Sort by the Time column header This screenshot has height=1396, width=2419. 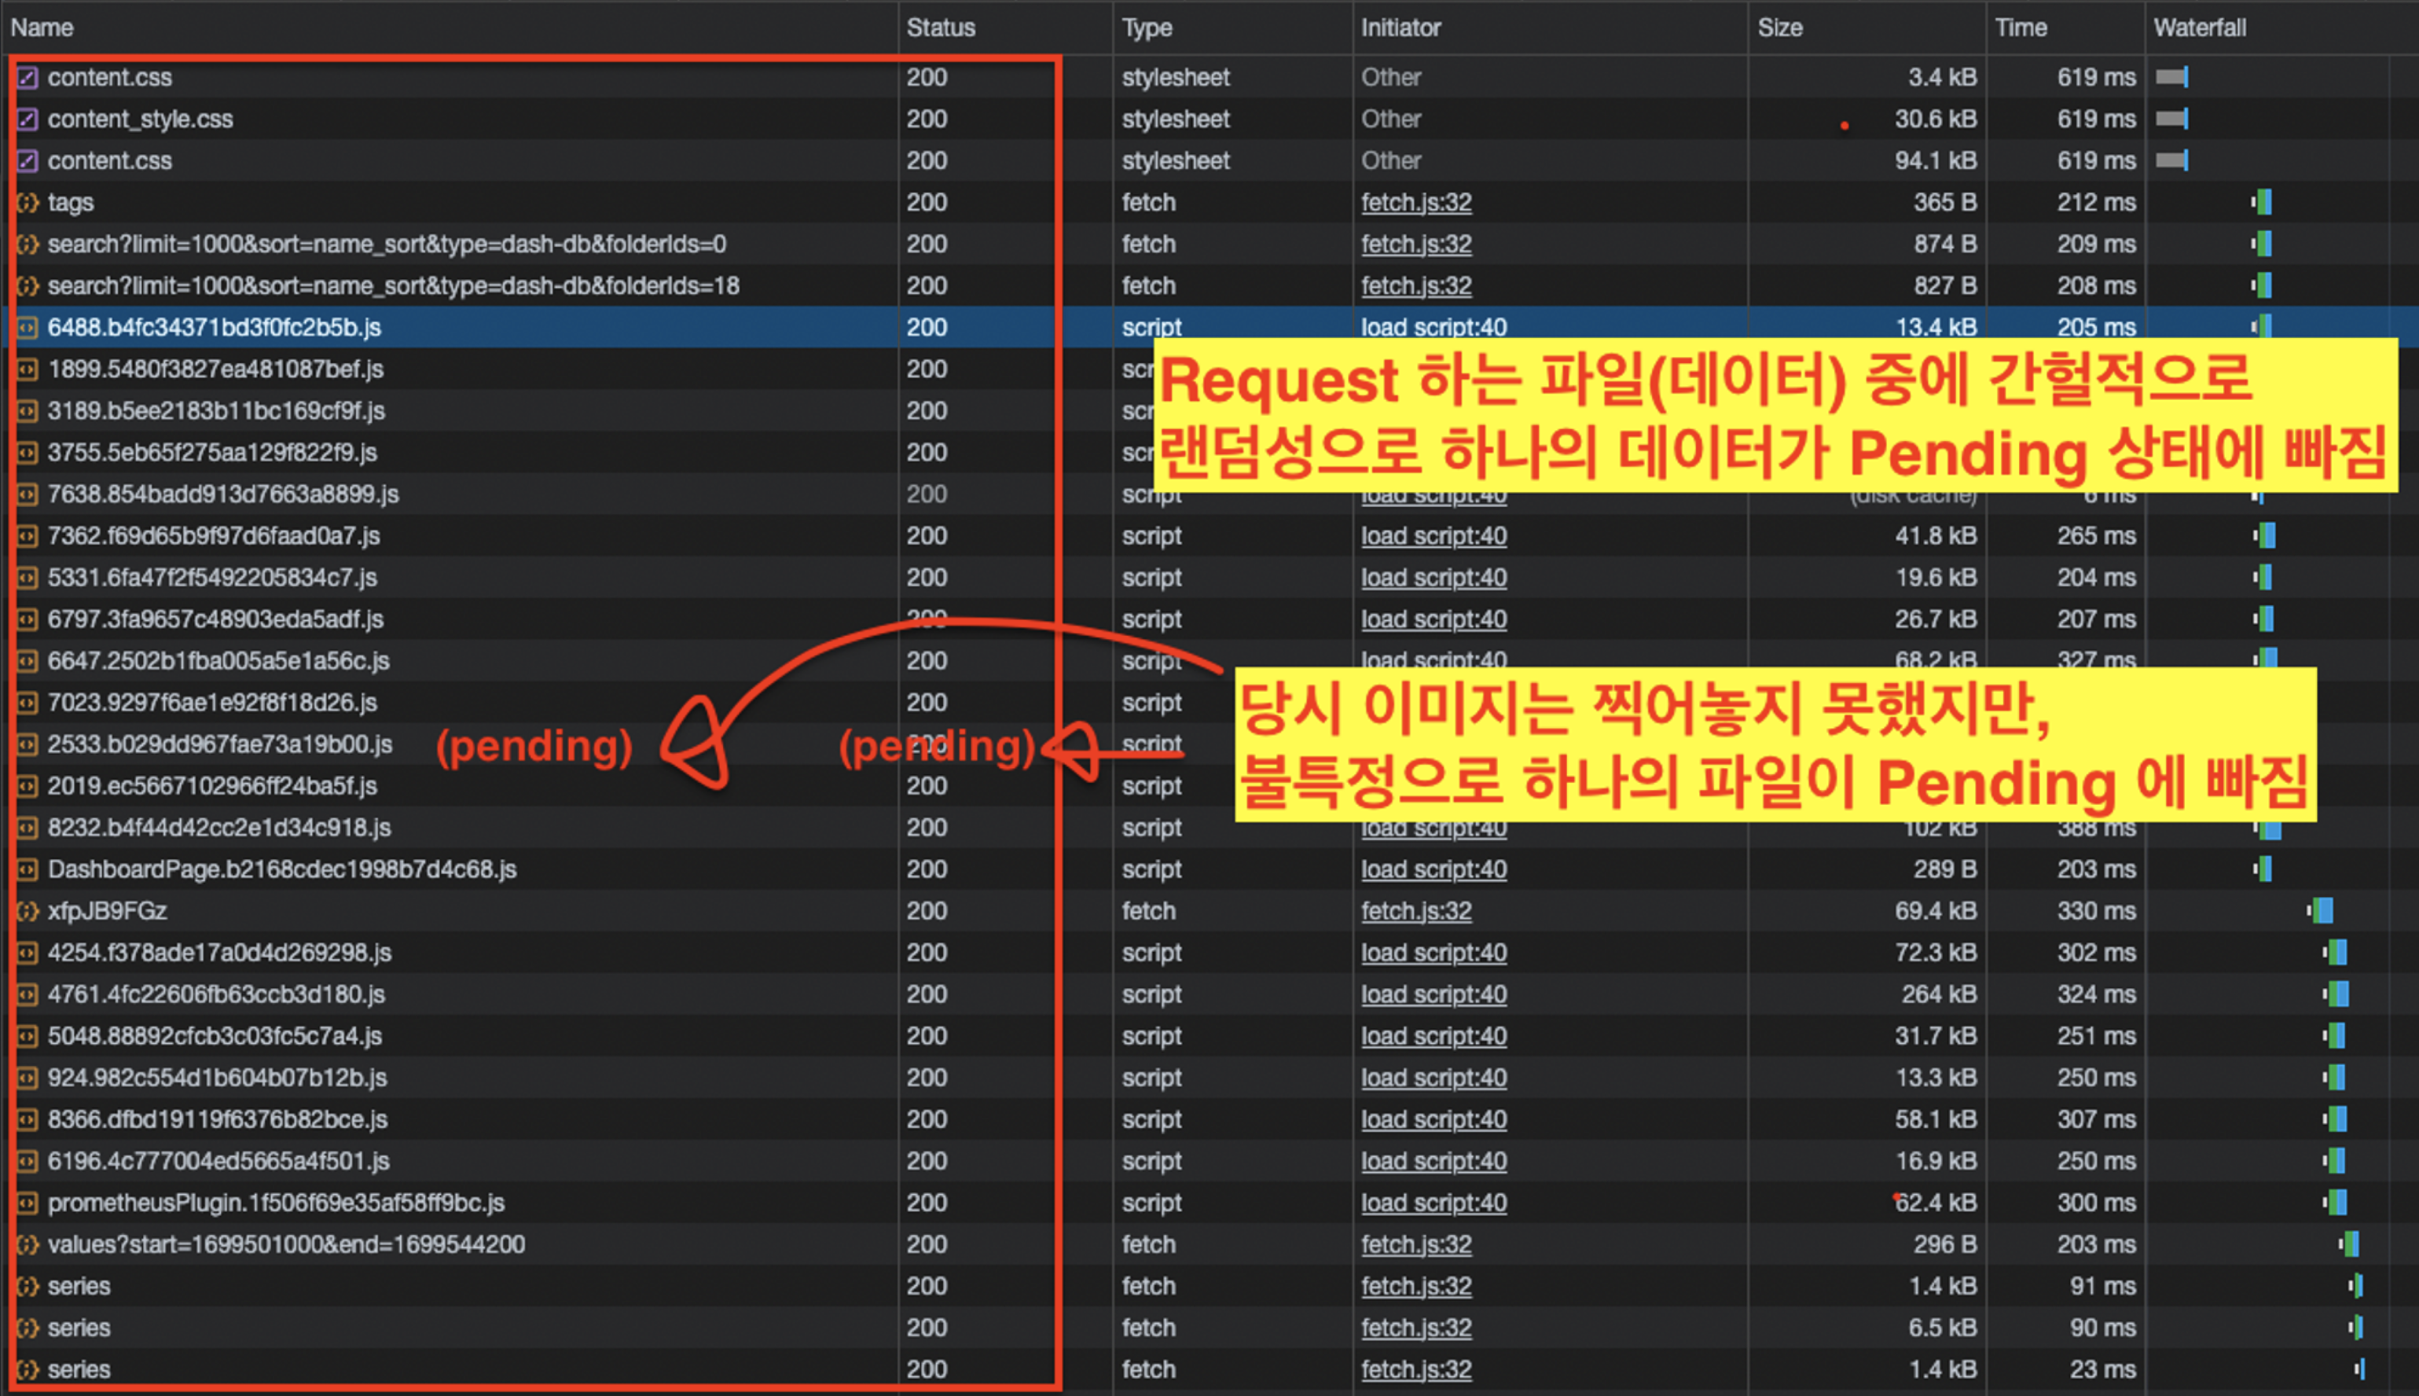click(x=2021, y=28)
